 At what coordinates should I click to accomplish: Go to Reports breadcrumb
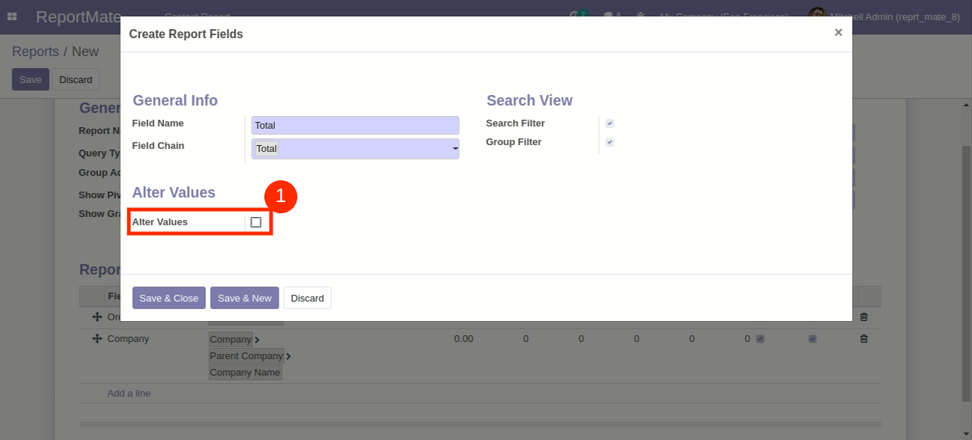click(35, 52)
